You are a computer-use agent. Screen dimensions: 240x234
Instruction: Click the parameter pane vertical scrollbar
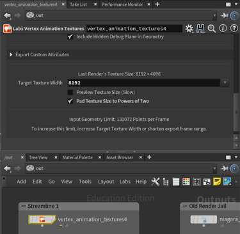coord(236,112)
